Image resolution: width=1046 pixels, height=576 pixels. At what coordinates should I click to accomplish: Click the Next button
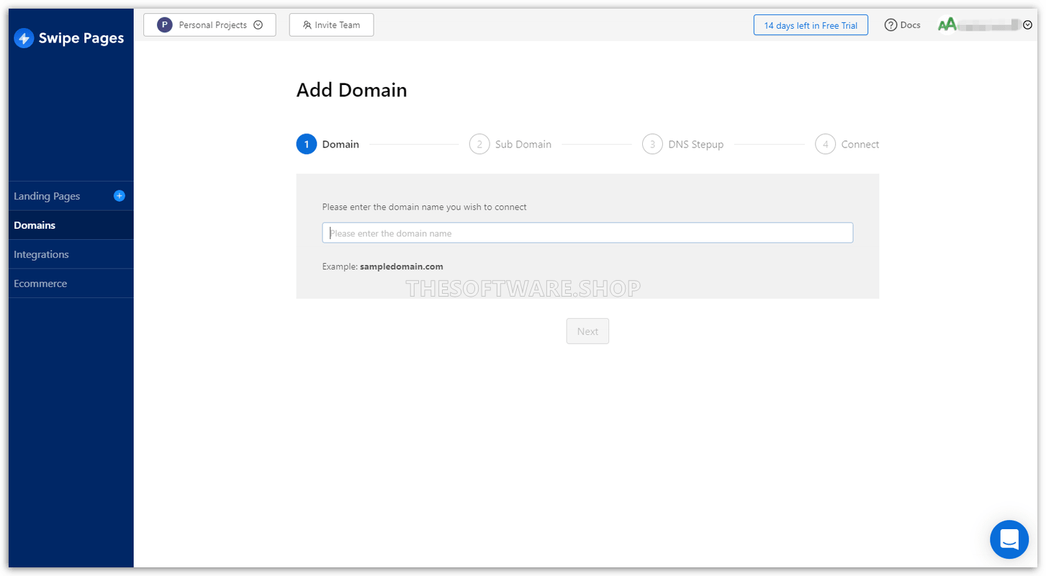click(587, 331)
